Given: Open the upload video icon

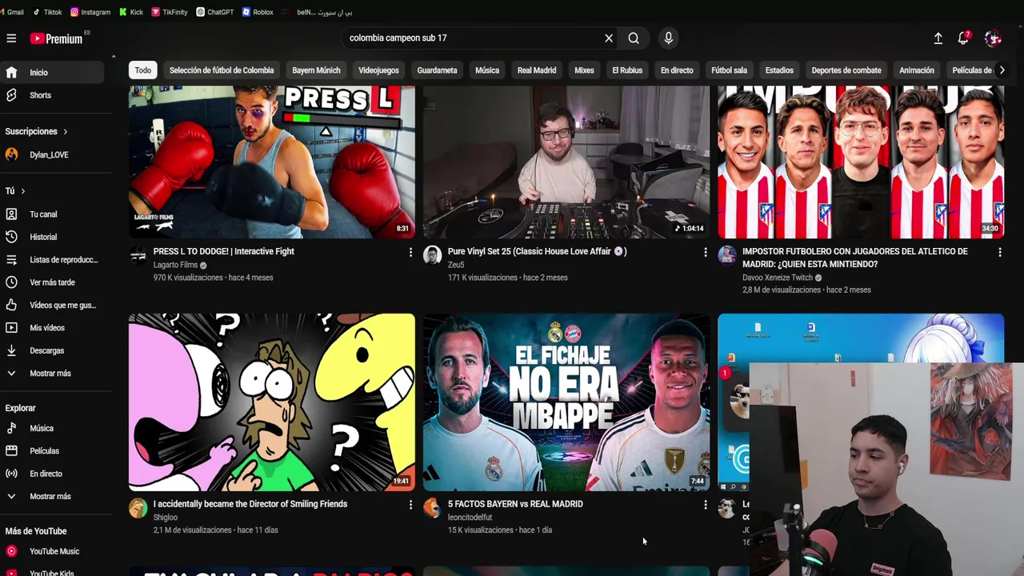Looking at the screenshot, I should [938, 38].
